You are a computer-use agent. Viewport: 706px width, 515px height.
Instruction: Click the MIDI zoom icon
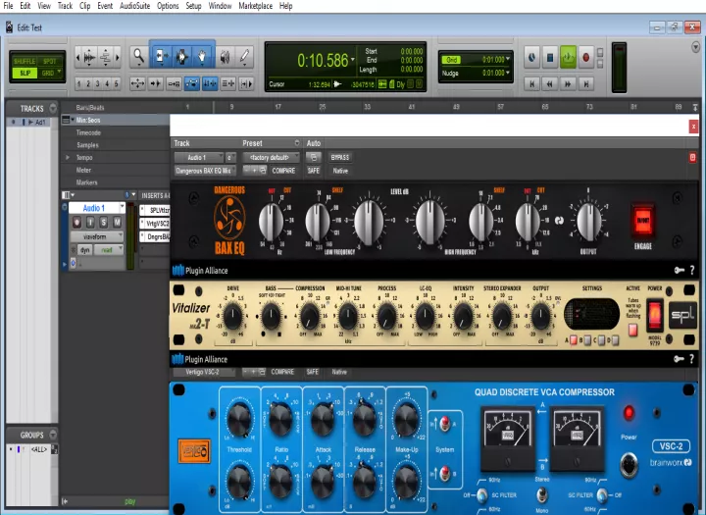pos(105,57)
